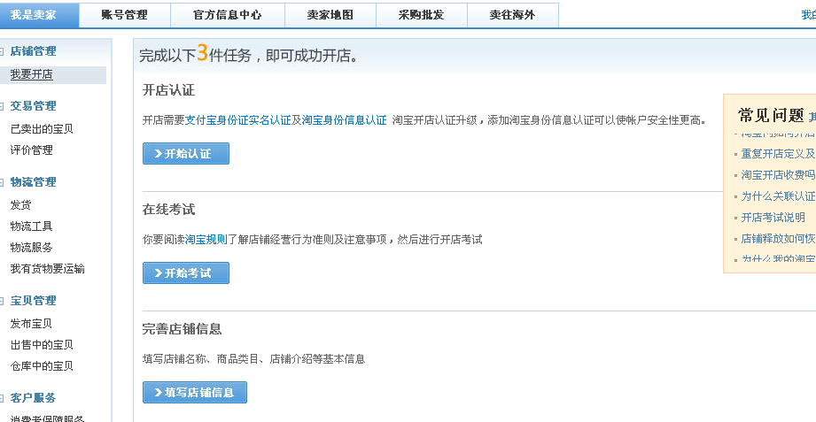Choose 物流工具 from the sidebar
The image size is (816, 422).
(x=31, y=226)
